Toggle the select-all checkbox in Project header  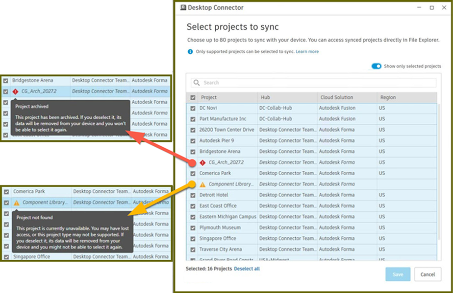tap(193, 97)
